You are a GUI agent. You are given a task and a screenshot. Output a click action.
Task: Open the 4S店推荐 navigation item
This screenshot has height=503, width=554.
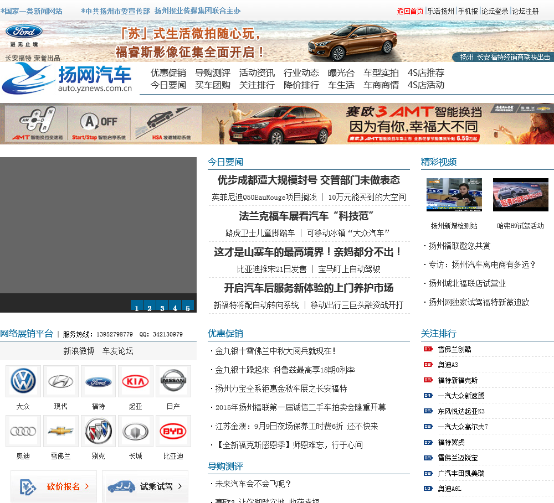coord(425,72)
